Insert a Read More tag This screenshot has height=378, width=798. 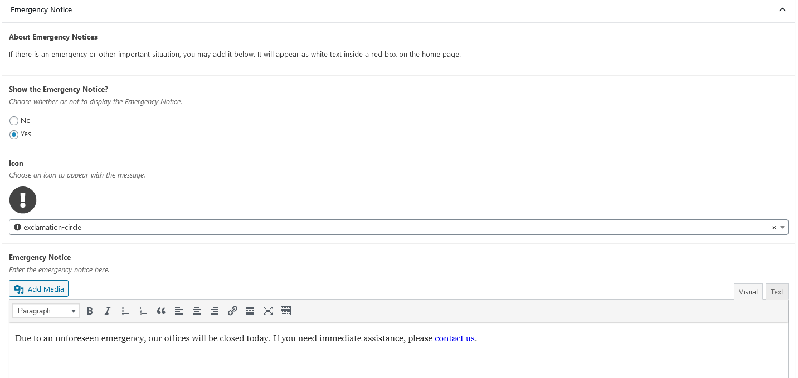tap(250, 311)
